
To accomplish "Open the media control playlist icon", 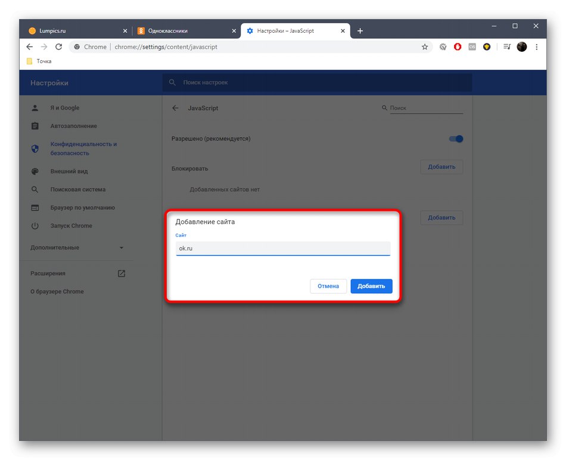I will [507, 46].
